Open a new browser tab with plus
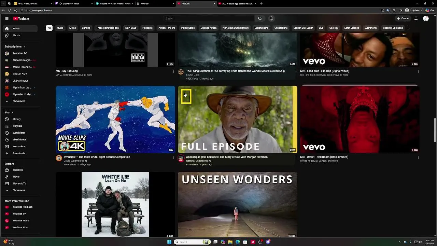The height and width of the screenshot is (246, 437). pyautogui.click(x=261, y=3)
